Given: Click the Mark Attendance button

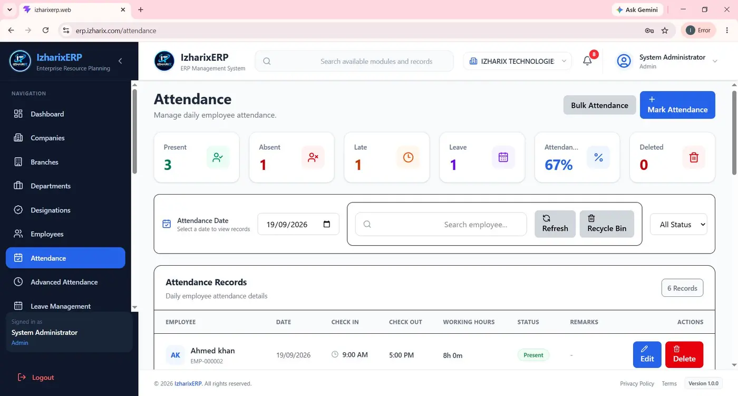Looking at the screenshot, I should [x=677, y=105].
